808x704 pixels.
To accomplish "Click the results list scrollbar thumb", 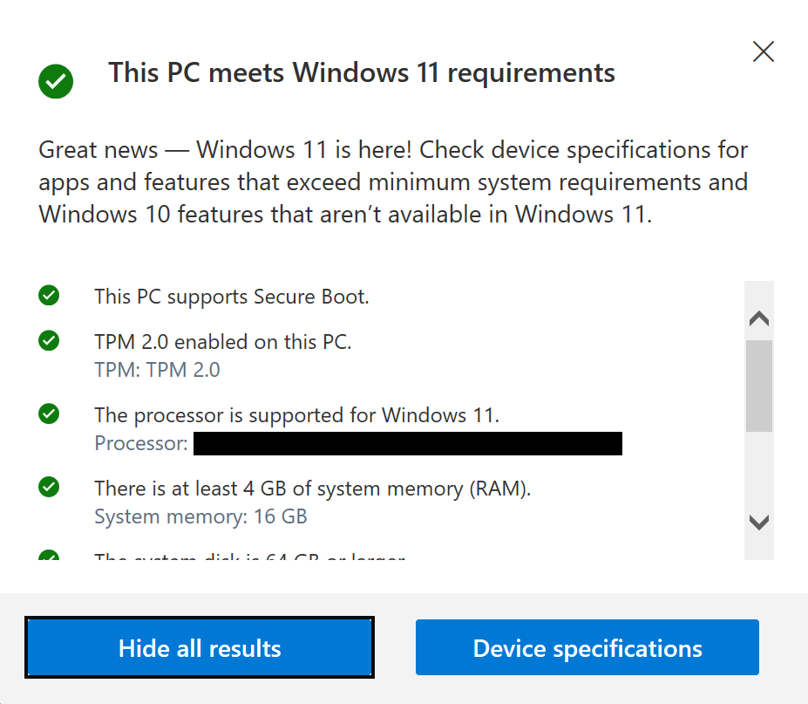I will tap(759, 386).
